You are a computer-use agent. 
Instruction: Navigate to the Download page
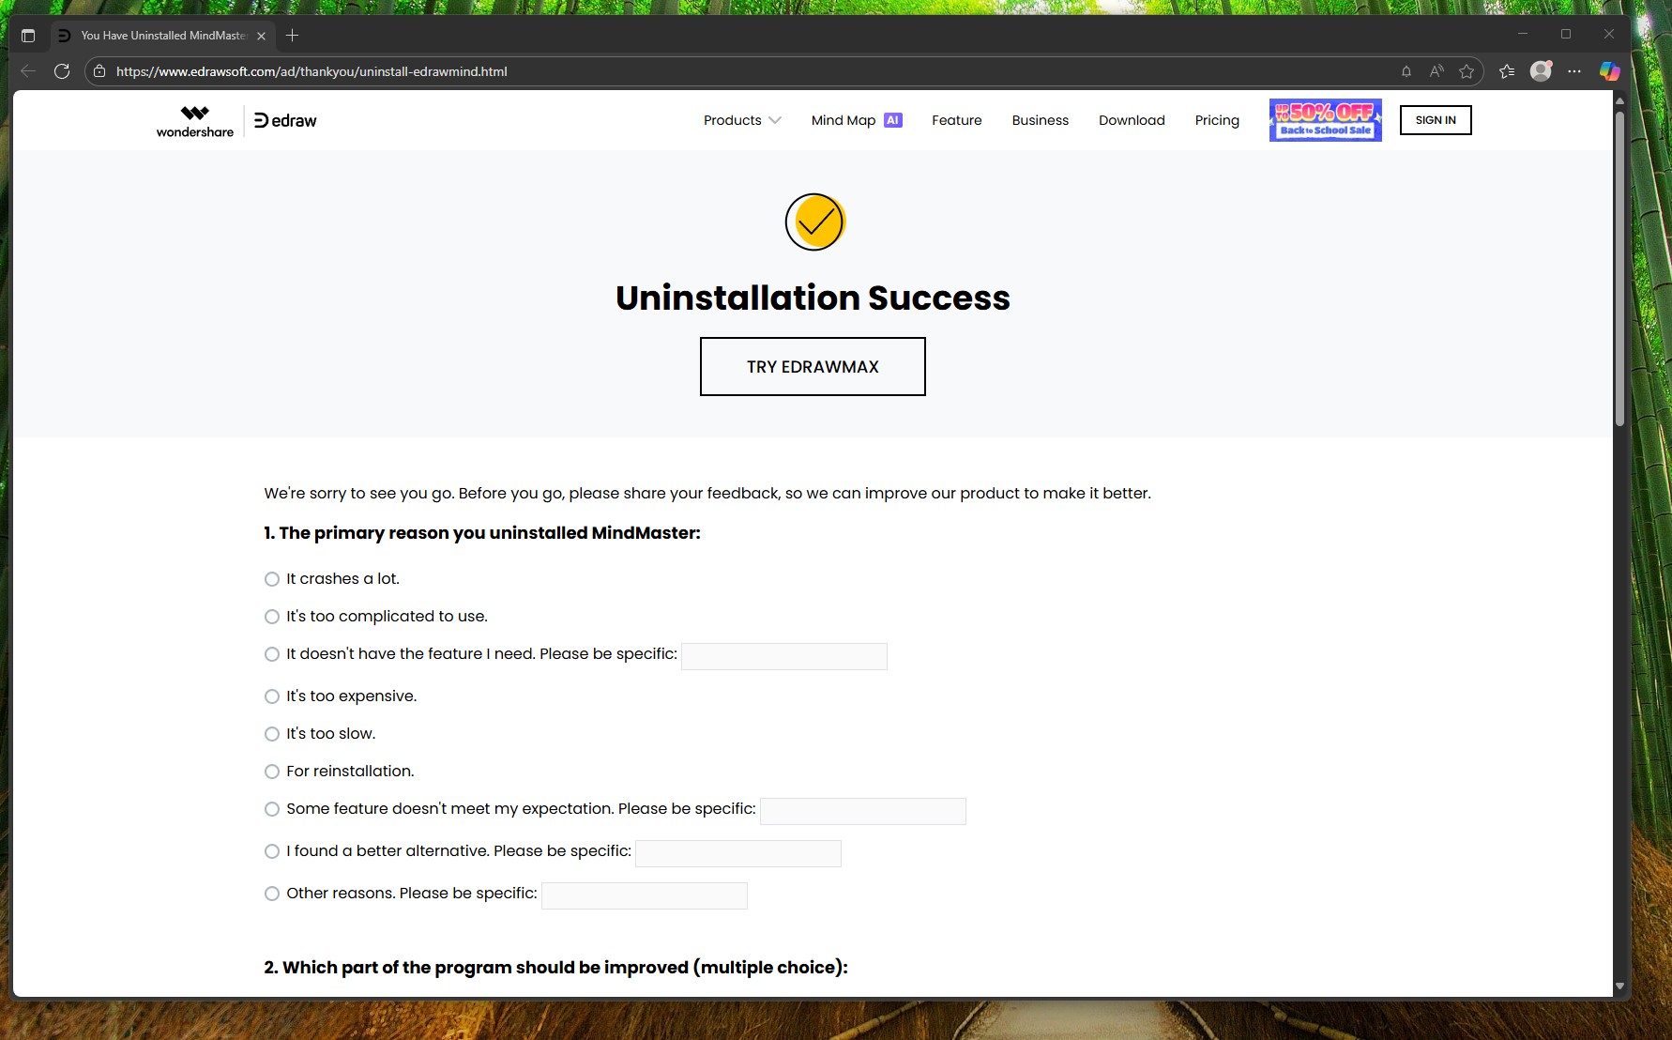(x=1132, y=120)
